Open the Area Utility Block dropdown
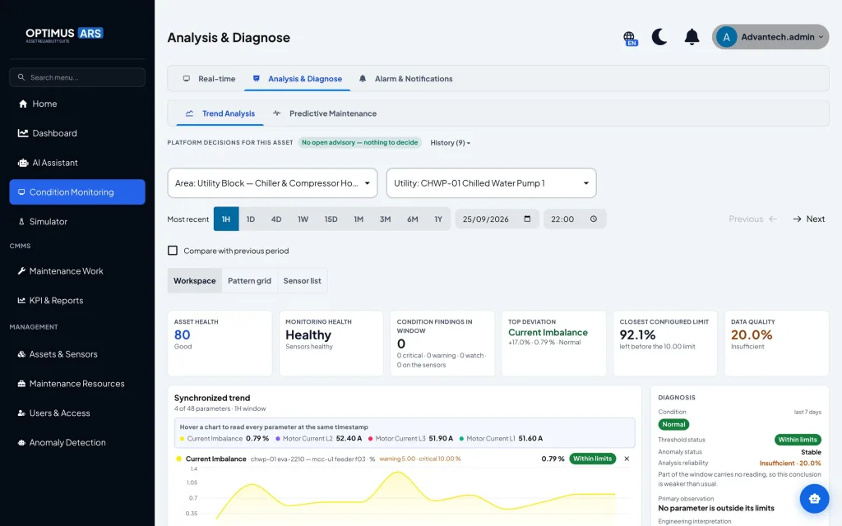The image size is (842, 526). [272, 183]
